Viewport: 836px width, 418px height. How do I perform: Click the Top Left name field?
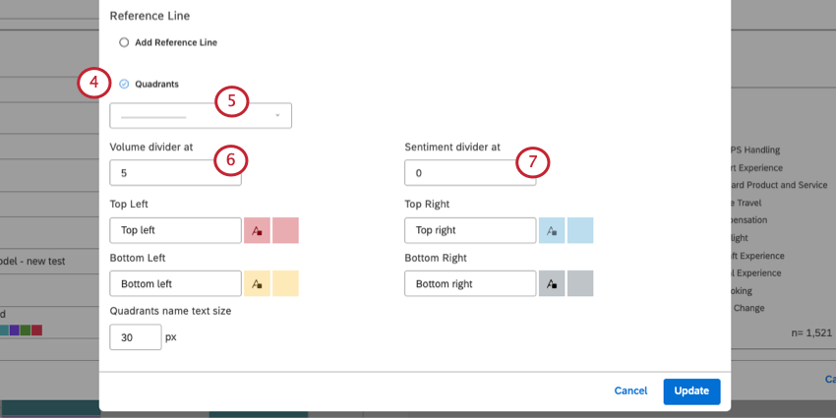coord(175,231)
